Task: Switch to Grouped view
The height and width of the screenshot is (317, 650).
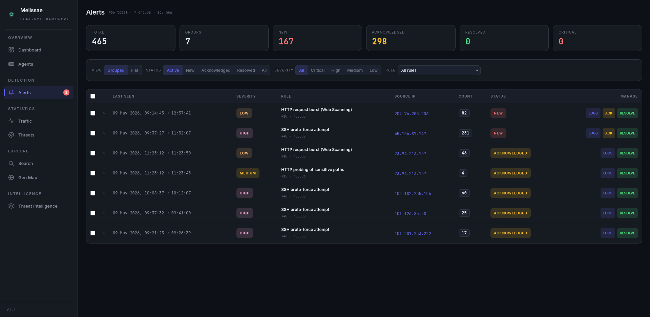Action: 116,70
